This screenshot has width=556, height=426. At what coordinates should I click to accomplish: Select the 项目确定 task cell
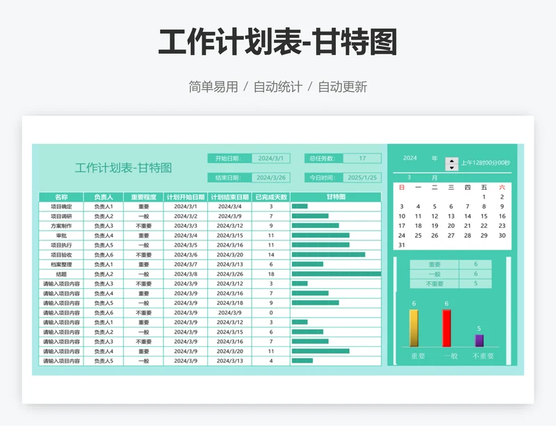pyautogui.click(x=61, y=206)
